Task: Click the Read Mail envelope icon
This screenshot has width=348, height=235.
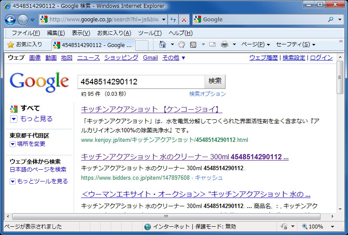Action: (x=212, y=44)
